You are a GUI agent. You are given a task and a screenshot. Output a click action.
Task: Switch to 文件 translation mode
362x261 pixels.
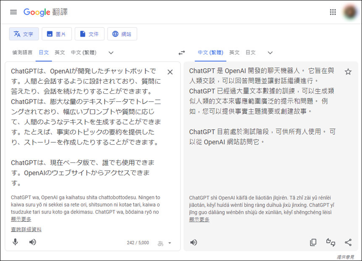pyautogui.click(x=89, y=34)
